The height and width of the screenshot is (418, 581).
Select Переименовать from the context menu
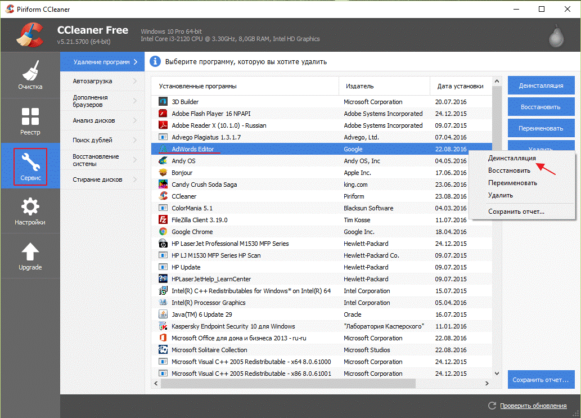[512, 183]
